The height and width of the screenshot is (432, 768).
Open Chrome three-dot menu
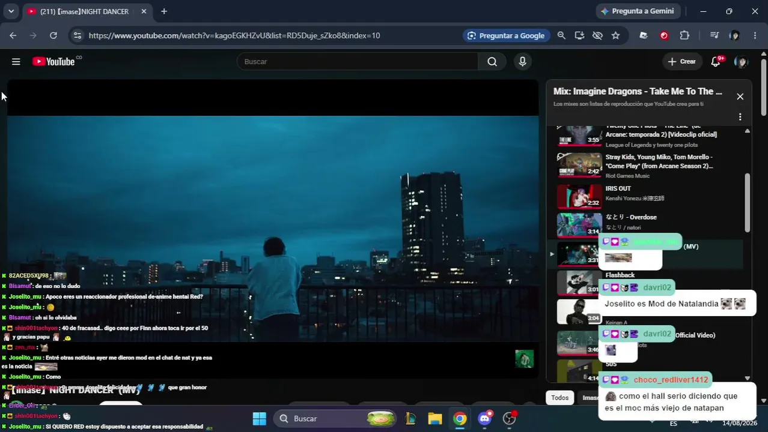click(x=755, y=35)
